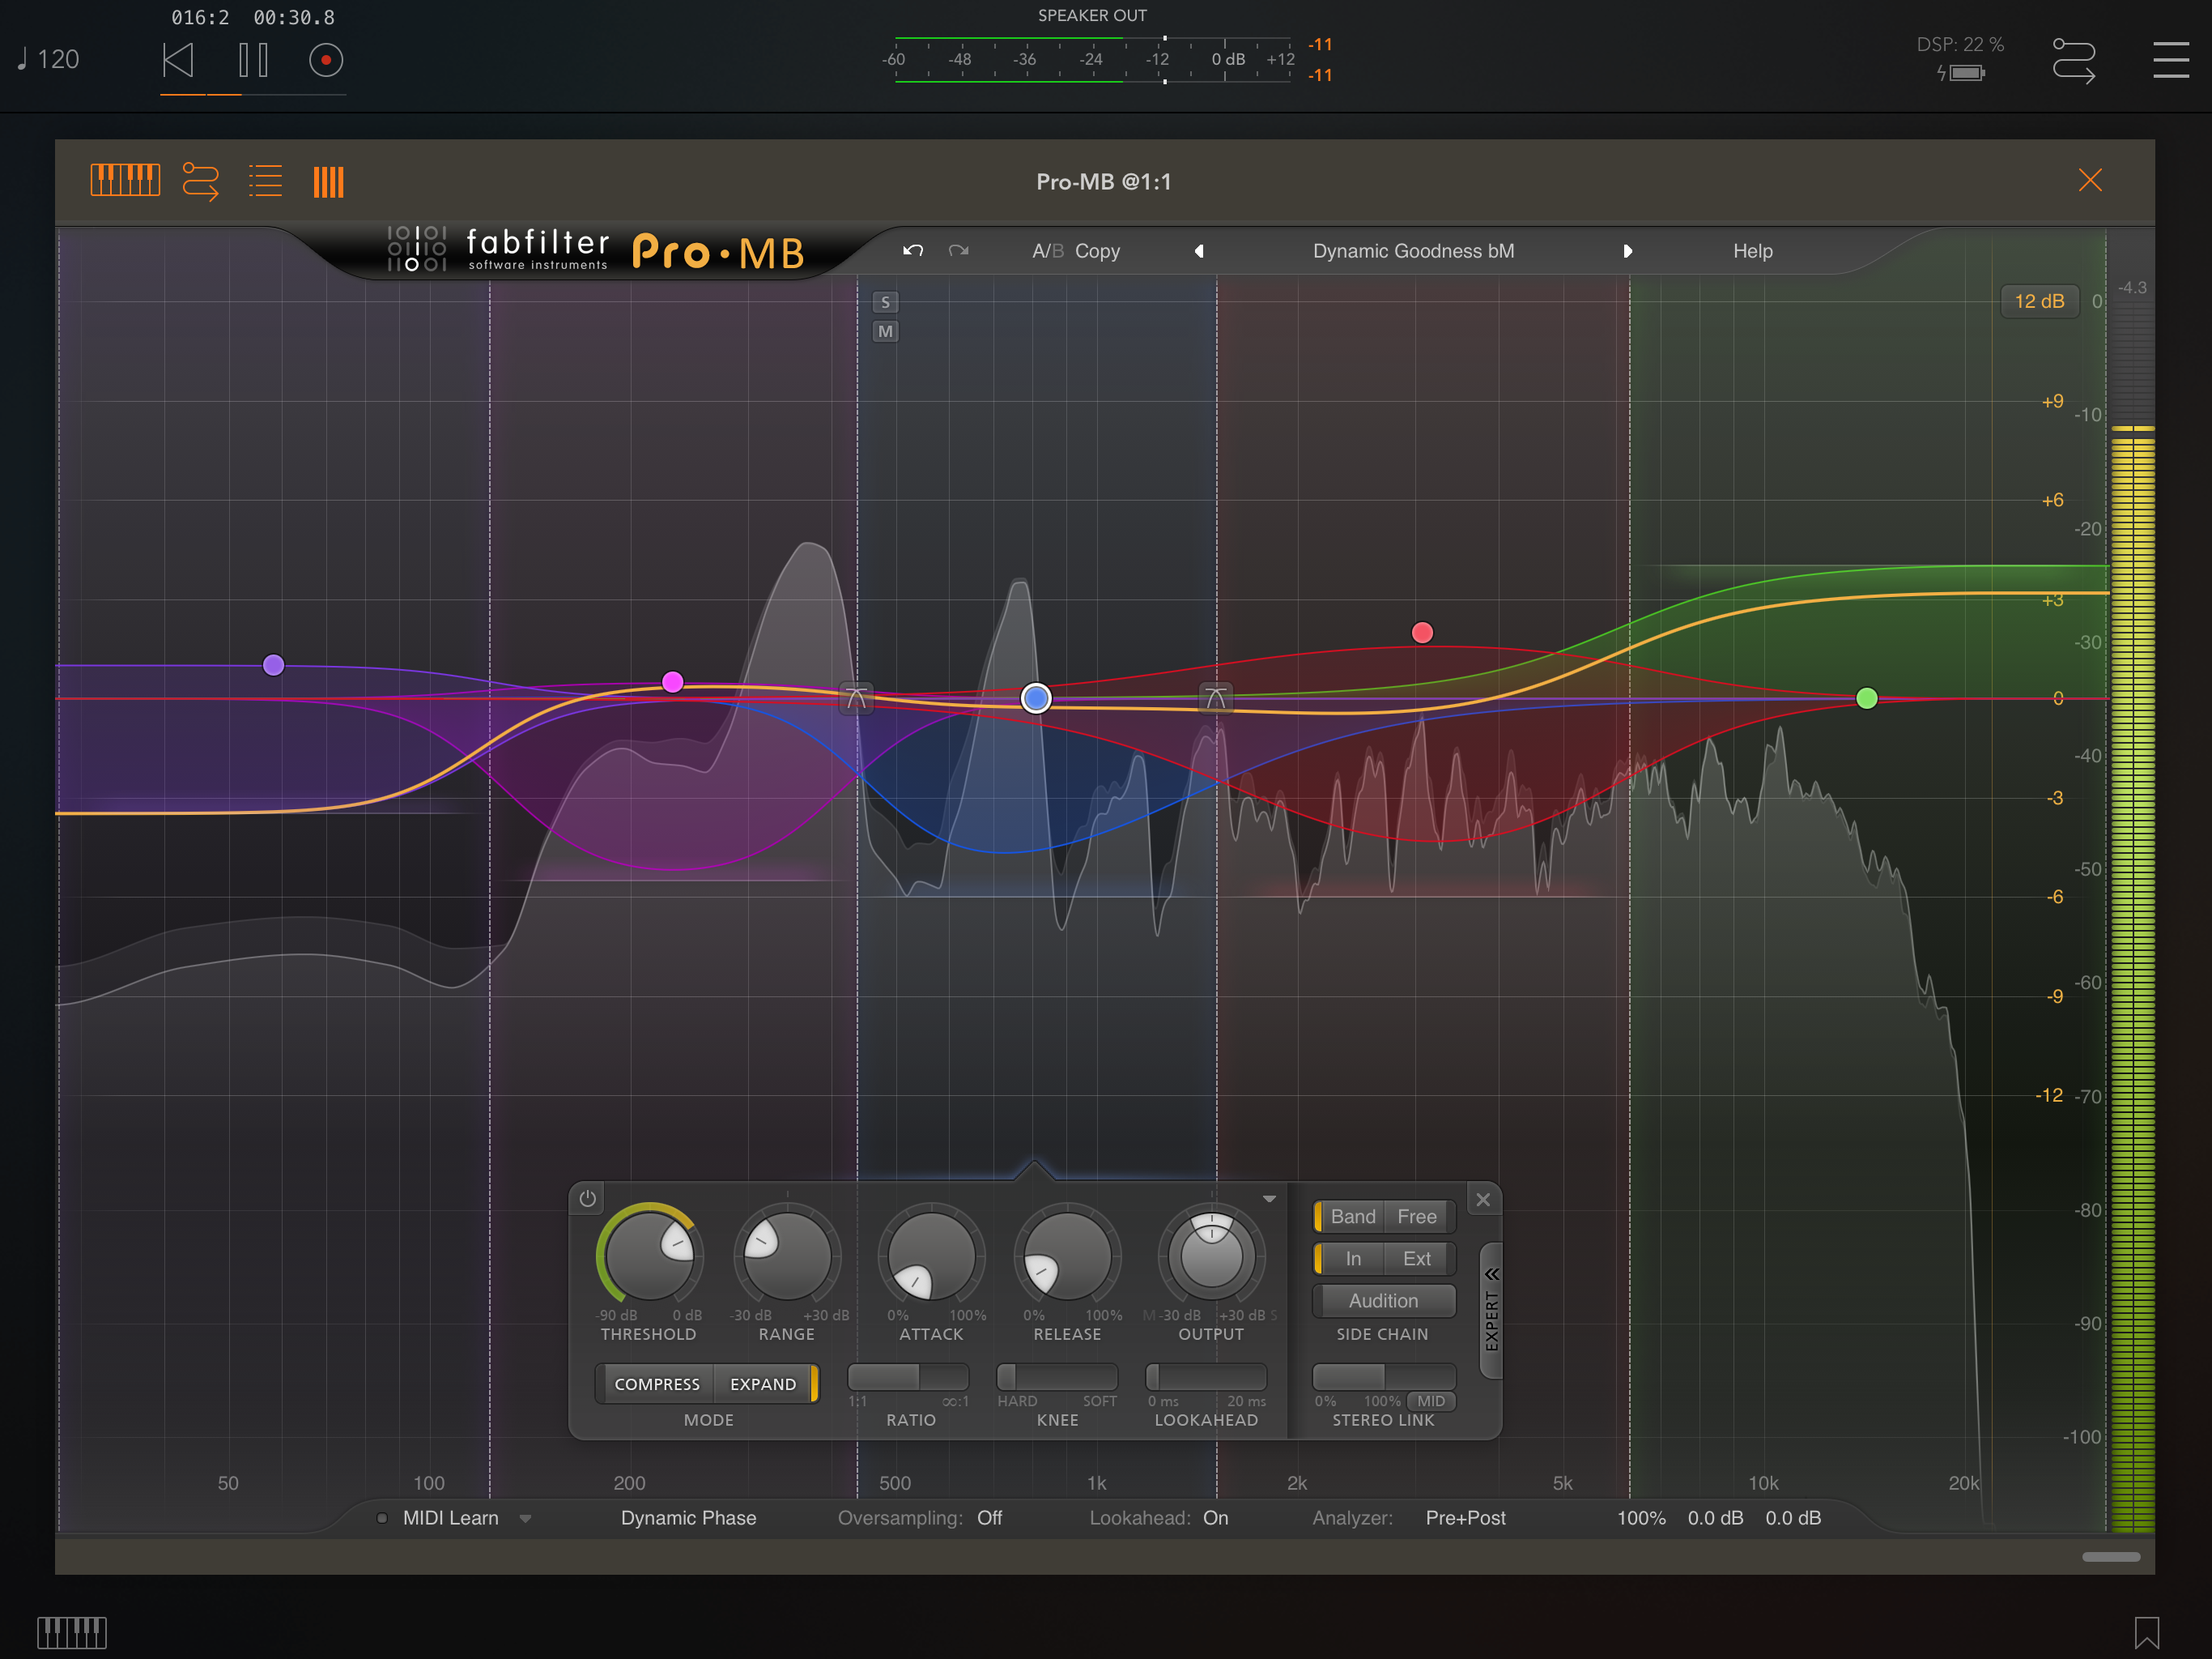Click the 100% mix value
Screen dimensions: 2212x1659
(x=1642, y=1518)
